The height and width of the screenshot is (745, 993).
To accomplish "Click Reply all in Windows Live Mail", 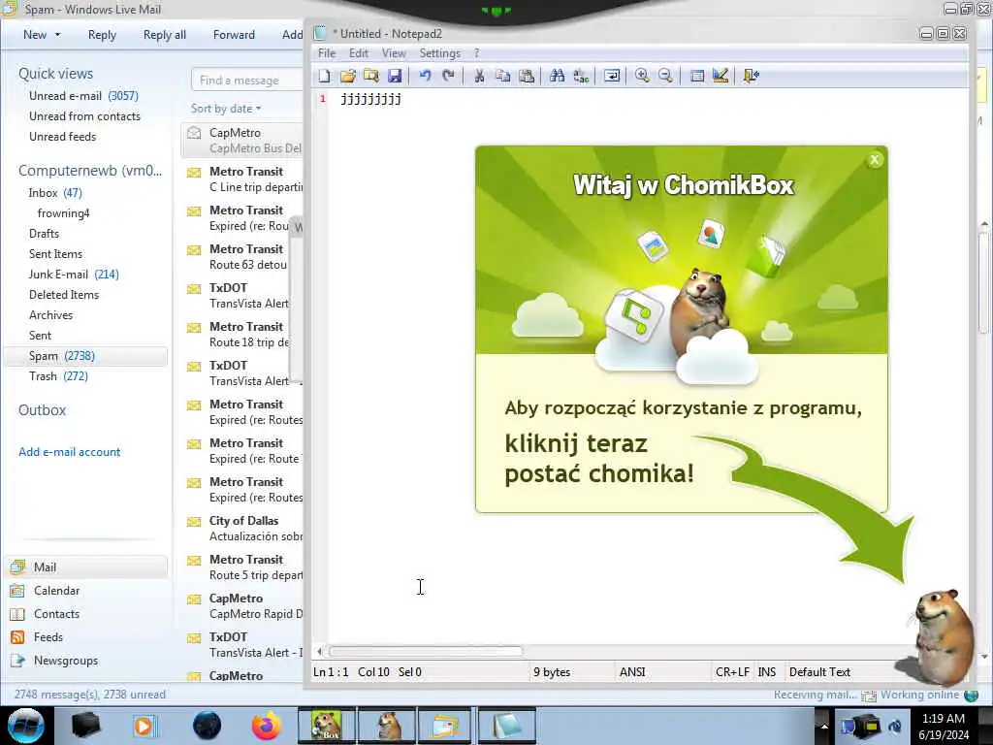I will 165,35.
